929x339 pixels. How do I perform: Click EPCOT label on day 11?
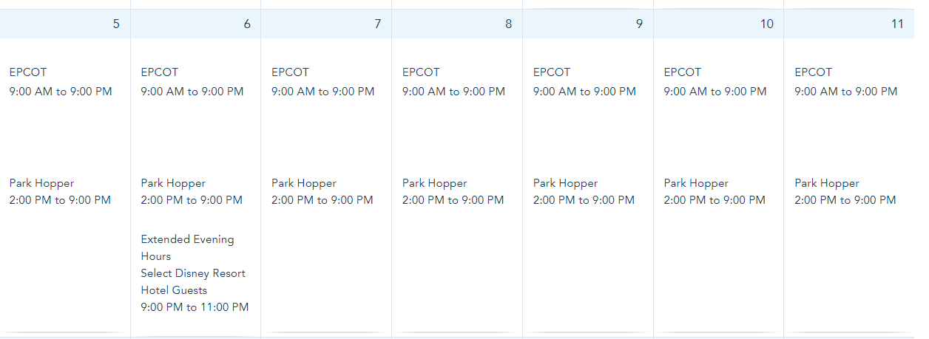tap(813, 72)
